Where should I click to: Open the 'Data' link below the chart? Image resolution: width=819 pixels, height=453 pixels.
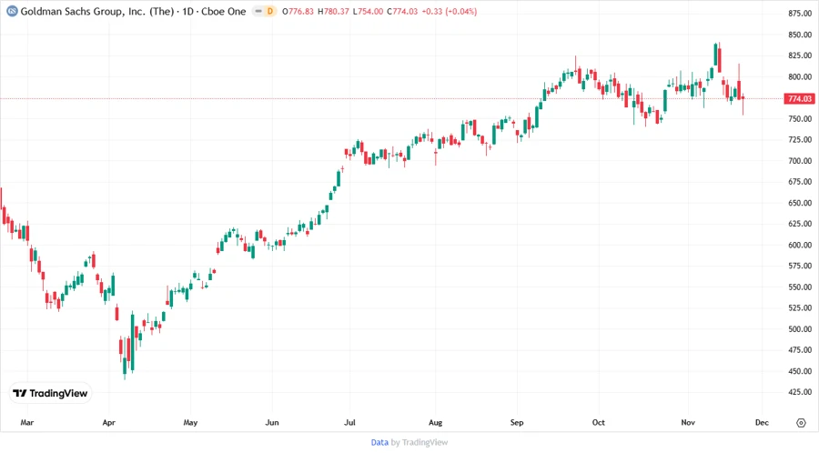(x=379, y=442)
